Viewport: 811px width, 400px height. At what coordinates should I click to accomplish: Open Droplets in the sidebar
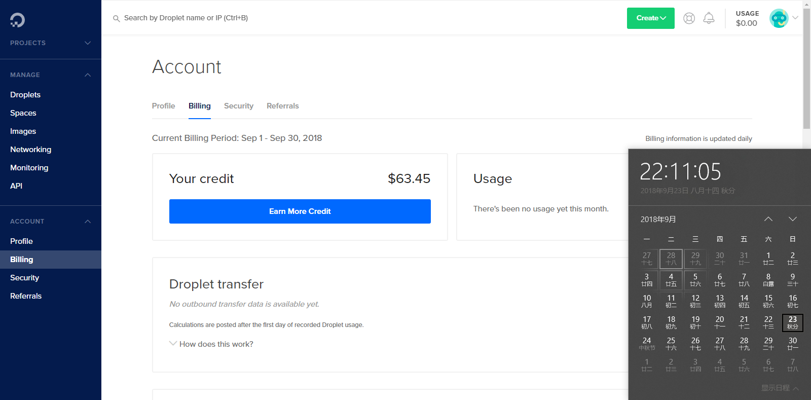(x=25, y=95)
